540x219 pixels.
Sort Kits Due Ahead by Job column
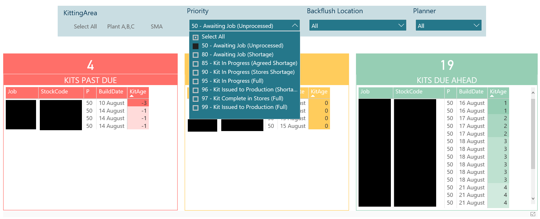(x=376, y=93)
